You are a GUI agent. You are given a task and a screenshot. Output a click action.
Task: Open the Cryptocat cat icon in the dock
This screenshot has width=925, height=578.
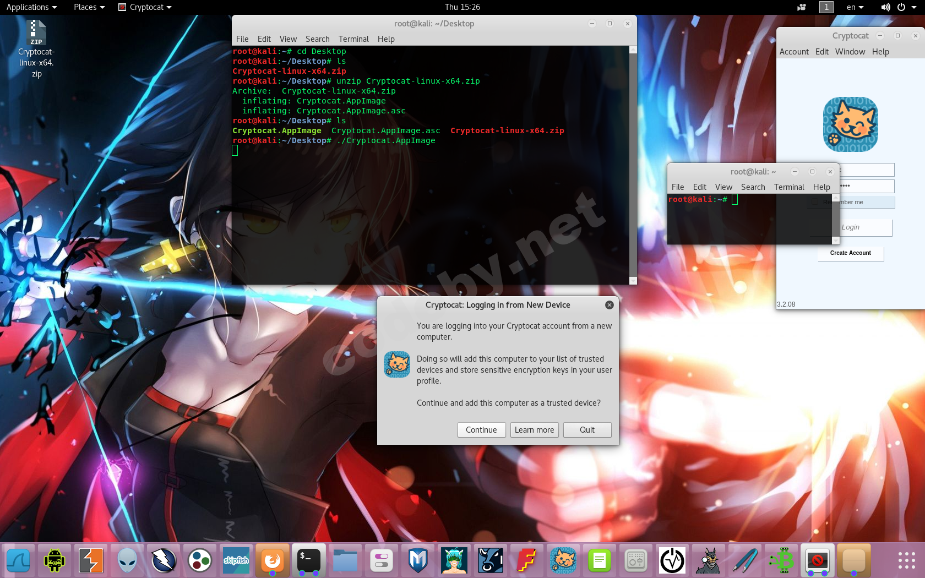[x=563, y=560]
